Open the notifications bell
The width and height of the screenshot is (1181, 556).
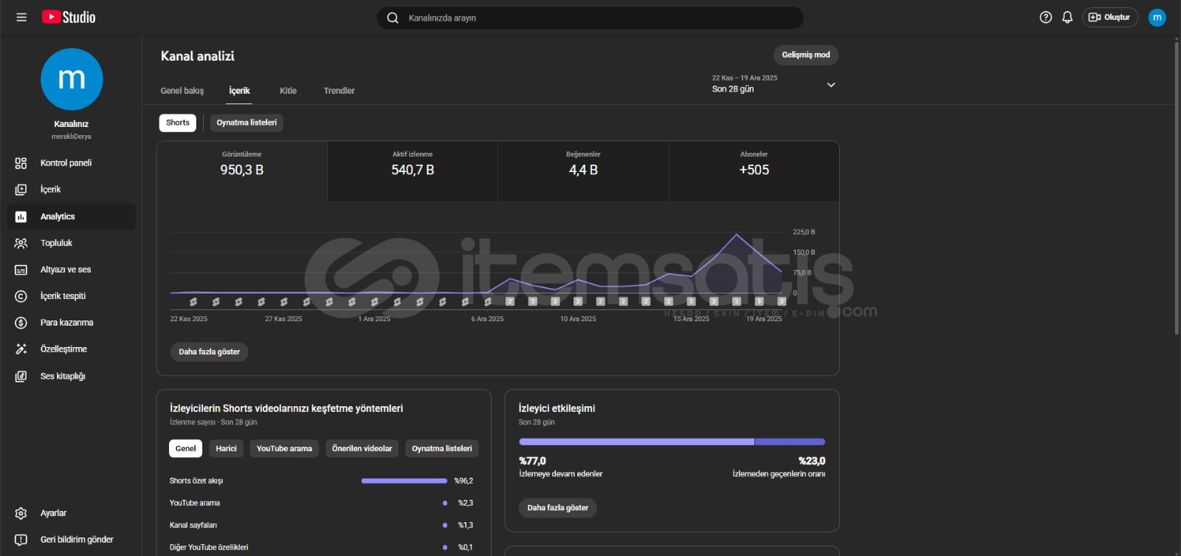pos(1067,18)
